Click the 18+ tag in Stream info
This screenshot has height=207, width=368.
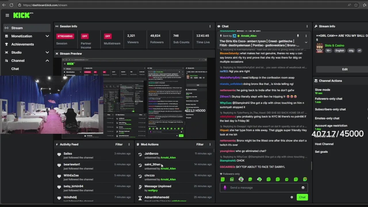[328, 51]
